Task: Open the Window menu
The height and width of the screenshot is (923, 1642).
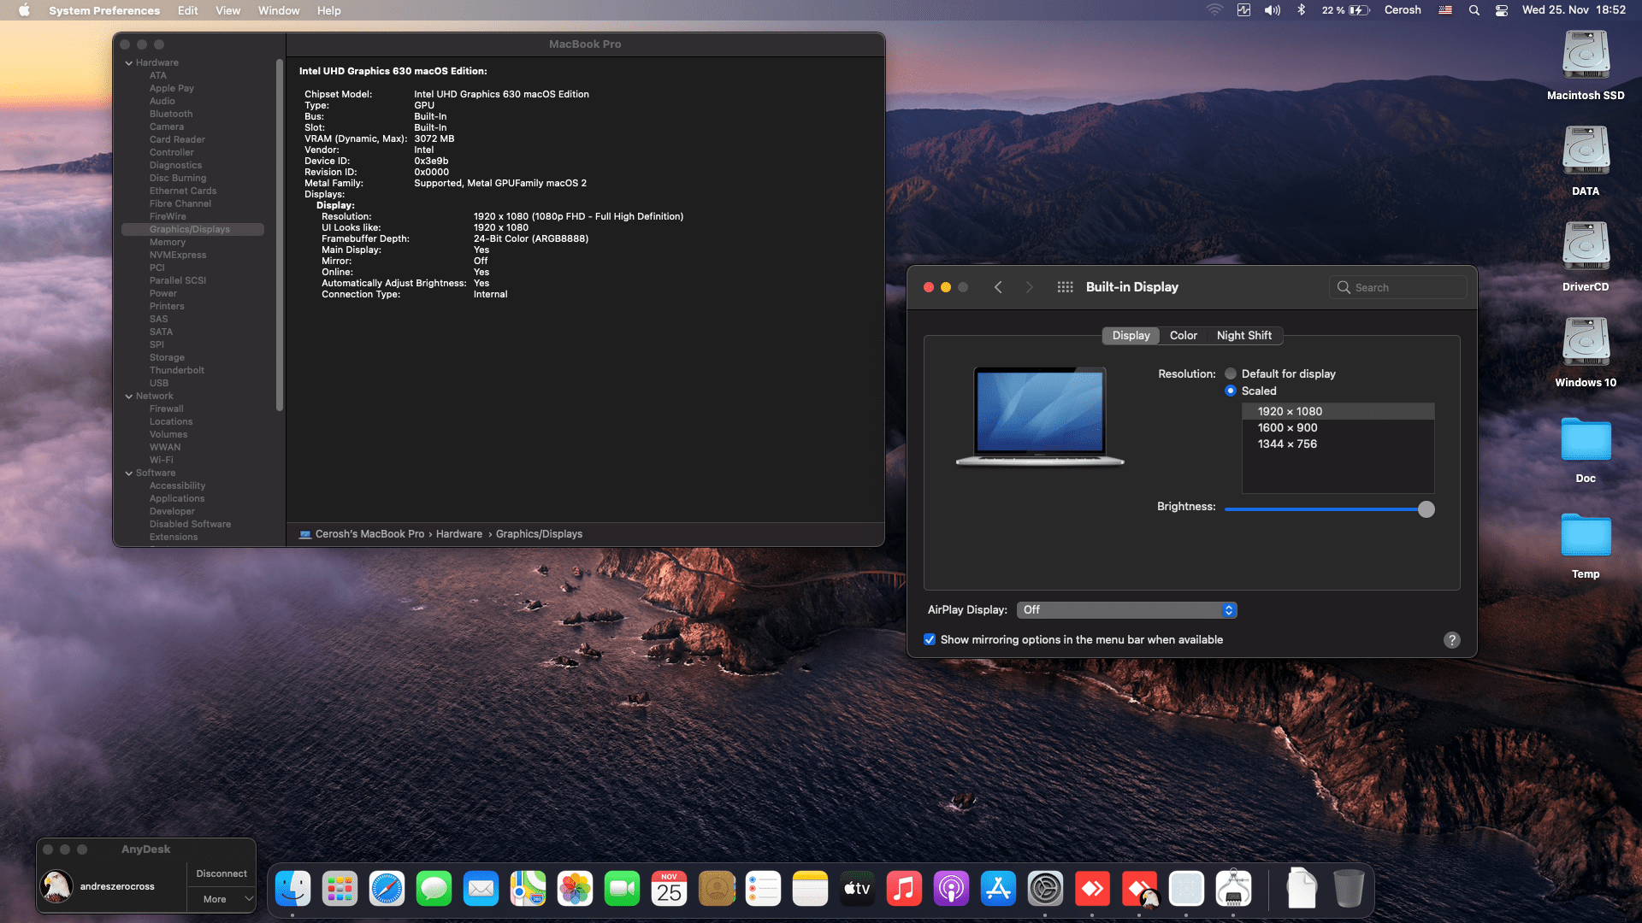Action: click(x=278, y=10)
